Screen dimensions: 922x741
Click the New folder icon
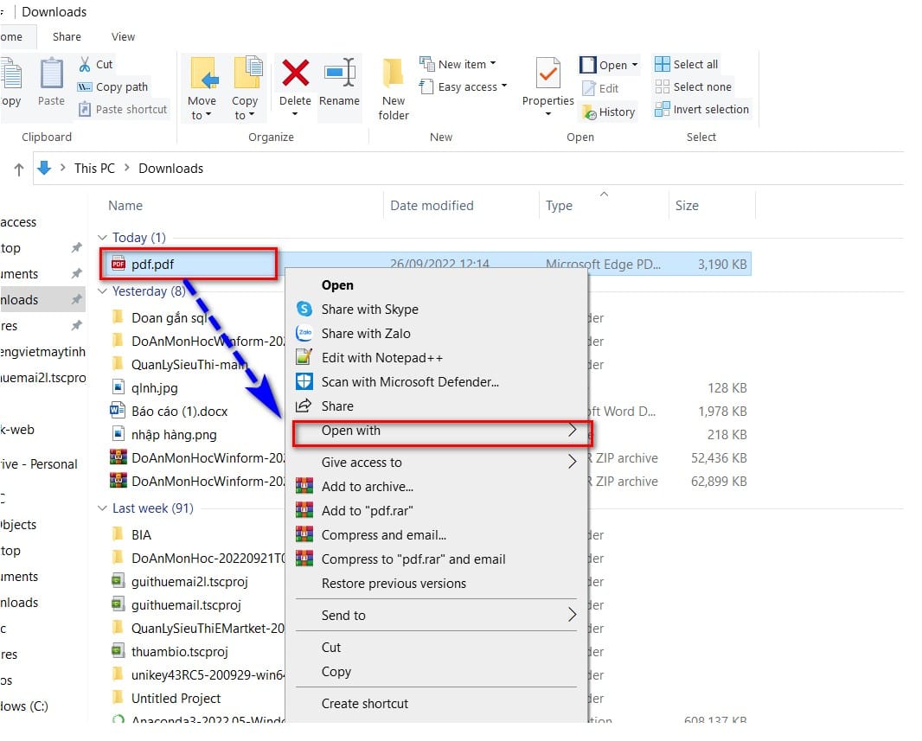pyautogui.click(x=393, y=74)
